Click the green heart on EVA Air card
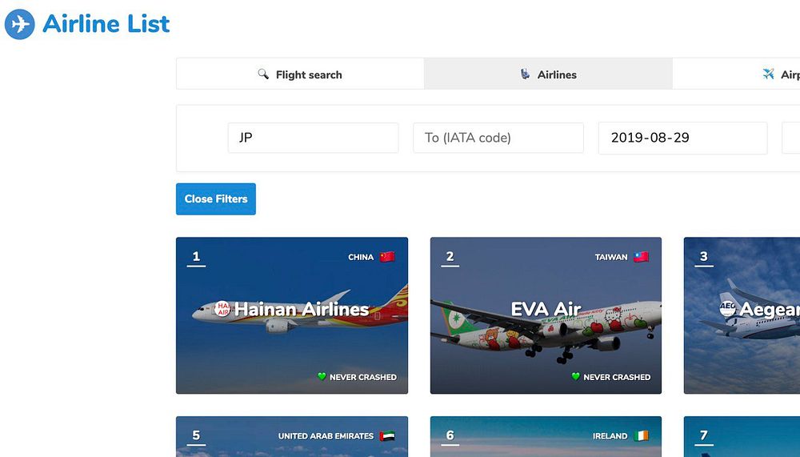Viewport: 800px width, 457px height. 575,377
